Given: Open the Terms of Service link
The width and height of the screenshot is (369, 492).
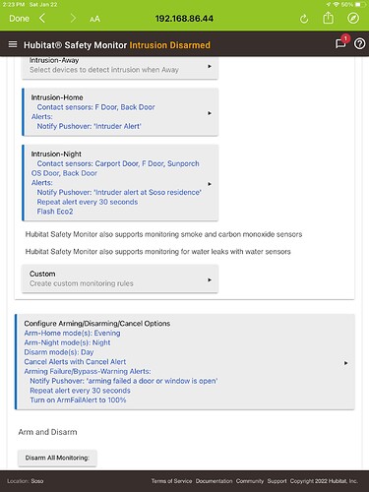Looking at the screenshot, I should [171, 481].
